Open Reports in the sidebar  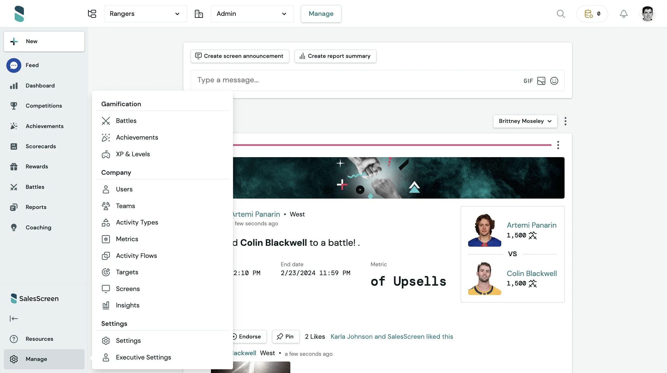coord(44,207)
